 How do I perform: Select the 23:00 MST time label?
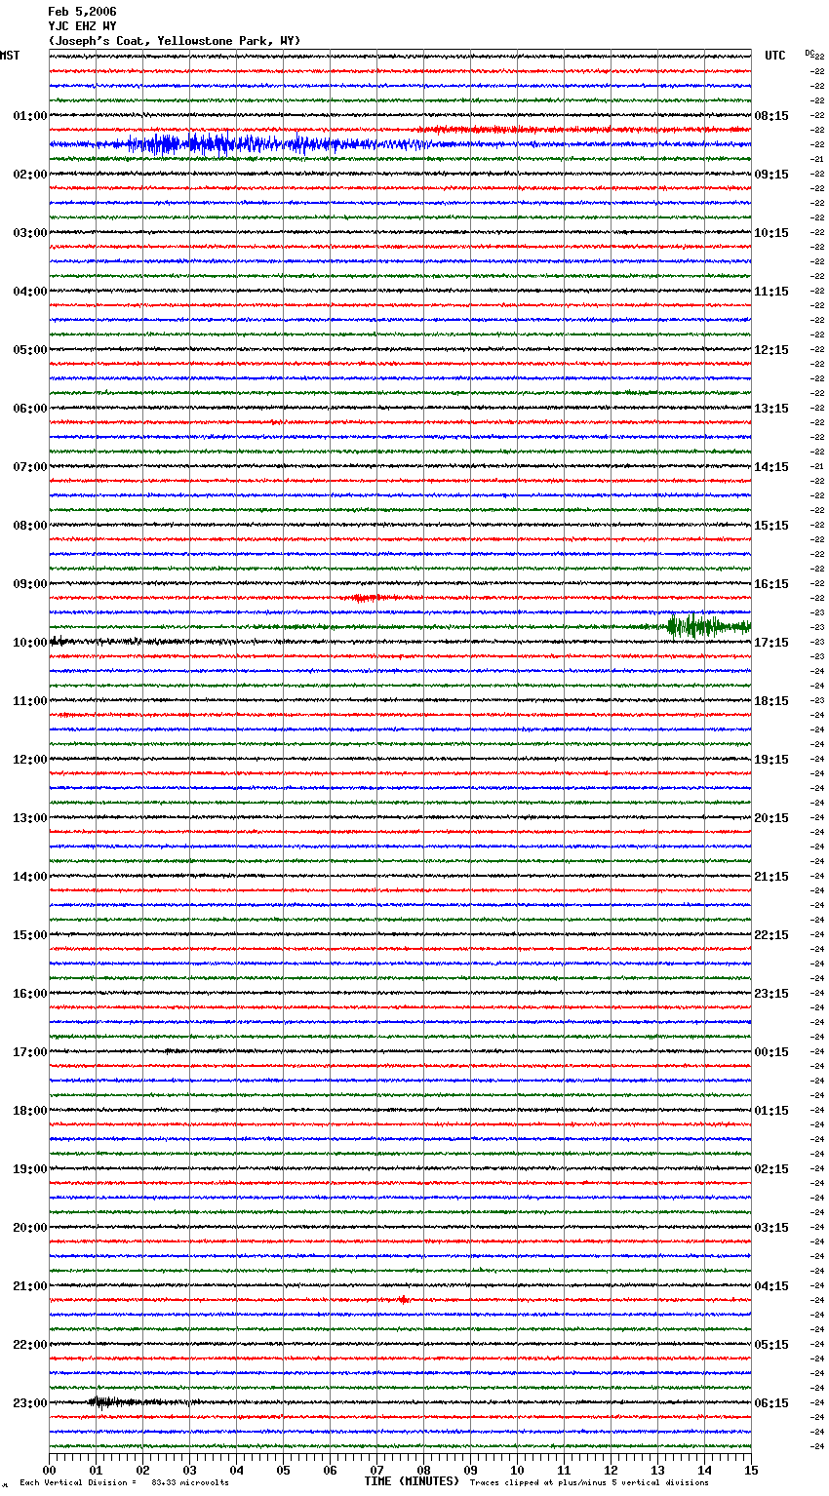(x=30, y=1403)
